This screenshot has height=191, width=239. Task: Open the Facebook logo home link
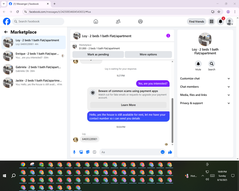pos(7,21)
